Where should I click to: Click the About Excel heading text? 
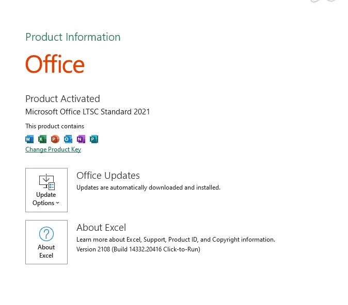pyautogui.click(x=101, y=228)
